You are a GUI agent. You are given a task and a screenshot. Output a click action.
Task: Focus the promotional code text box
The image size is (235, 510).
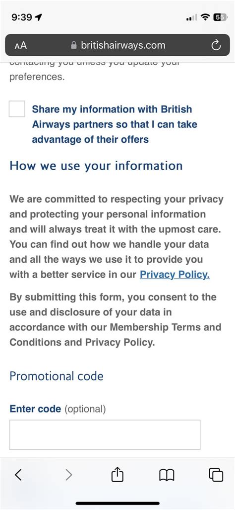105,434
